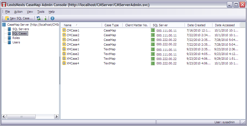The width and height of the screenshot is (247, 126).
Task: Click the XMCase2 TextMap case icon
Action: (64, 54)
